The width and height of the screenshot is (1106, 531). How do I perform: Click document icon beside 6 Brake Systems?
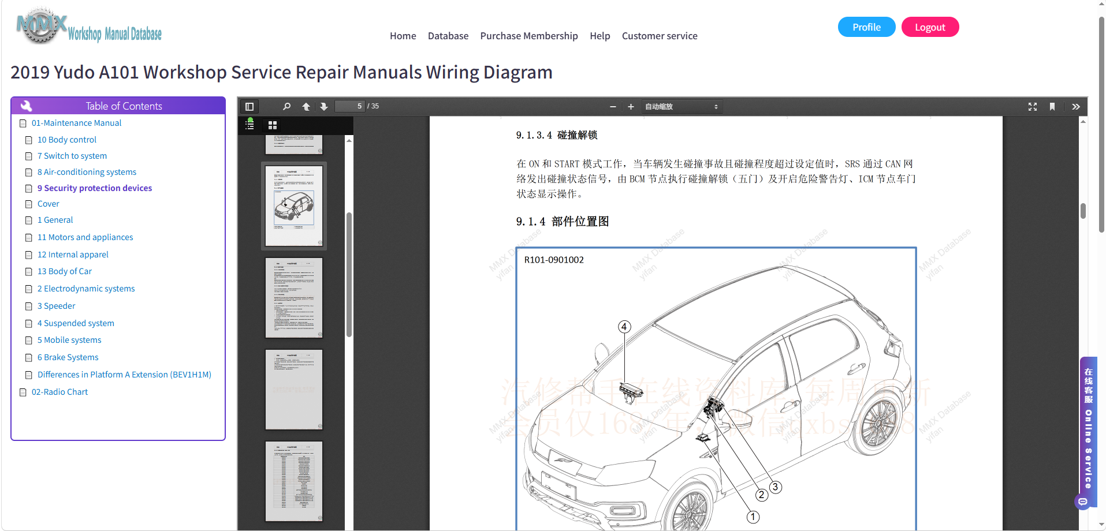[29, 358]
